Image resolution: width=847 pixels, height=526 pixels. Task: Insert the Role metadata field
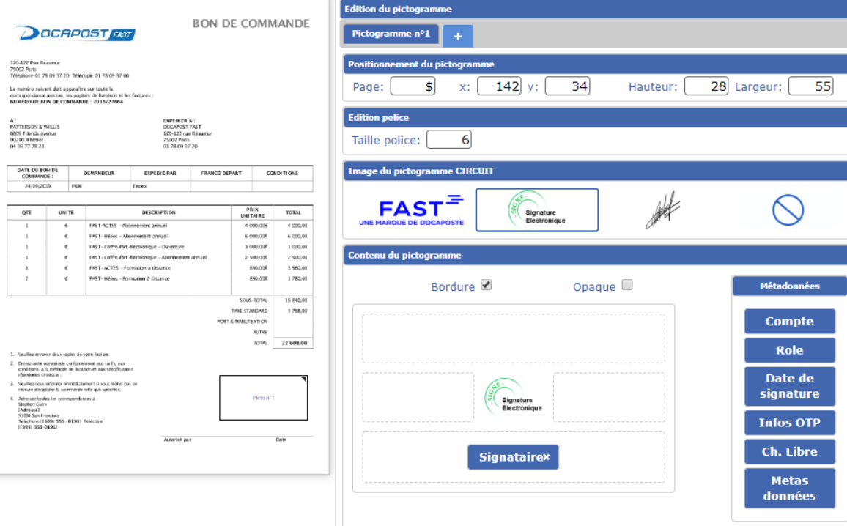789,350
